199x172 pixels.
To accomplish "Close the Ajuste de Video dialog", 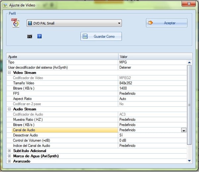I will [x=188, y=4].
